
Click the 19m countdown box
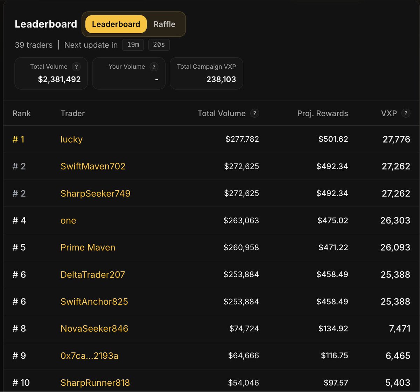(133, 45)
